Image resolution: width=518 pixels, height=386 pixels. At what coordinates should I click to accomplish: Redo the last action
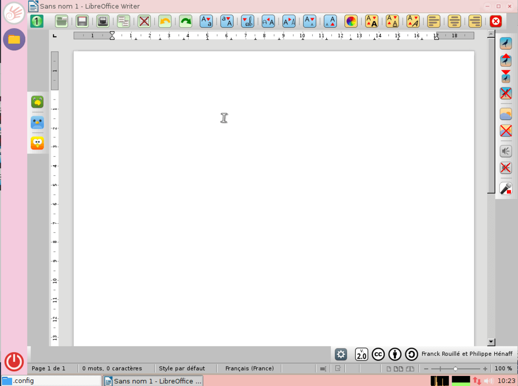(x=185, y=21)
